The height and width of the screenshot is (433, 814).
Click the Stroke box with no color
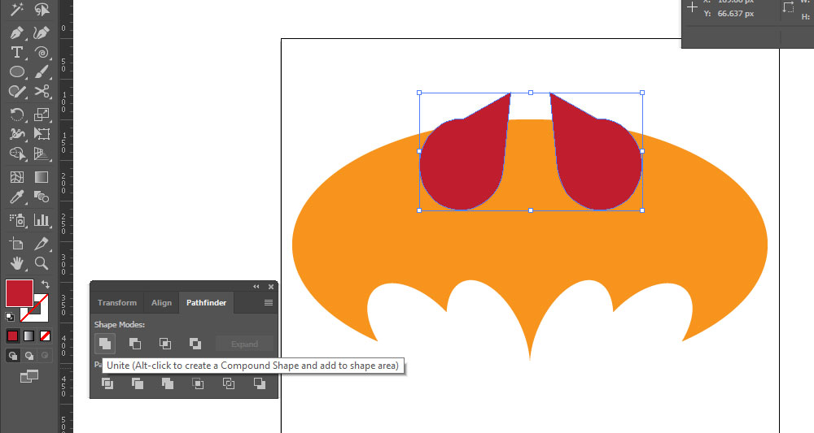coord(42,314)
